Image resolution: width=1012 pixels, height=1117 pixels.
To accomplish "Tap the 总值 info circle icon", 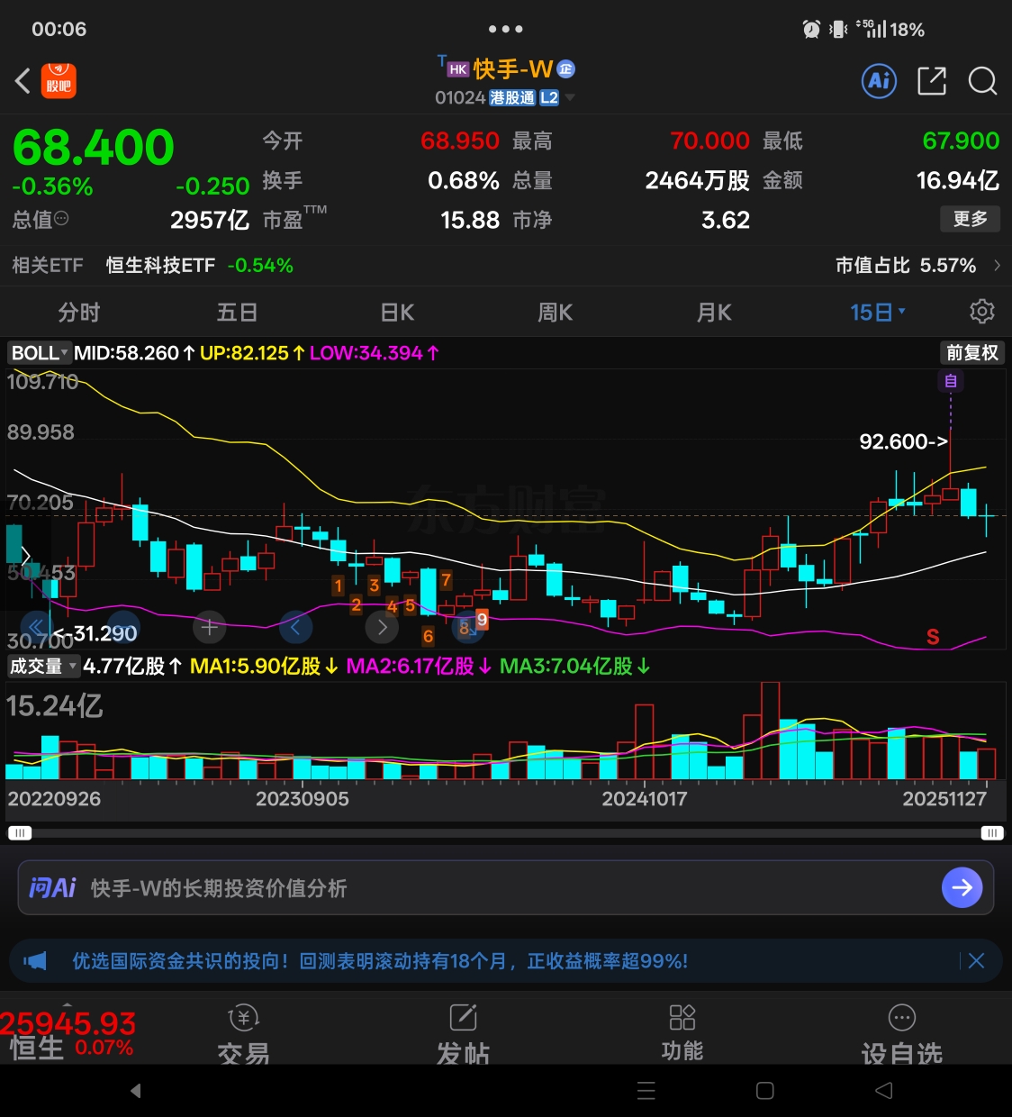I will click(61, 219).
